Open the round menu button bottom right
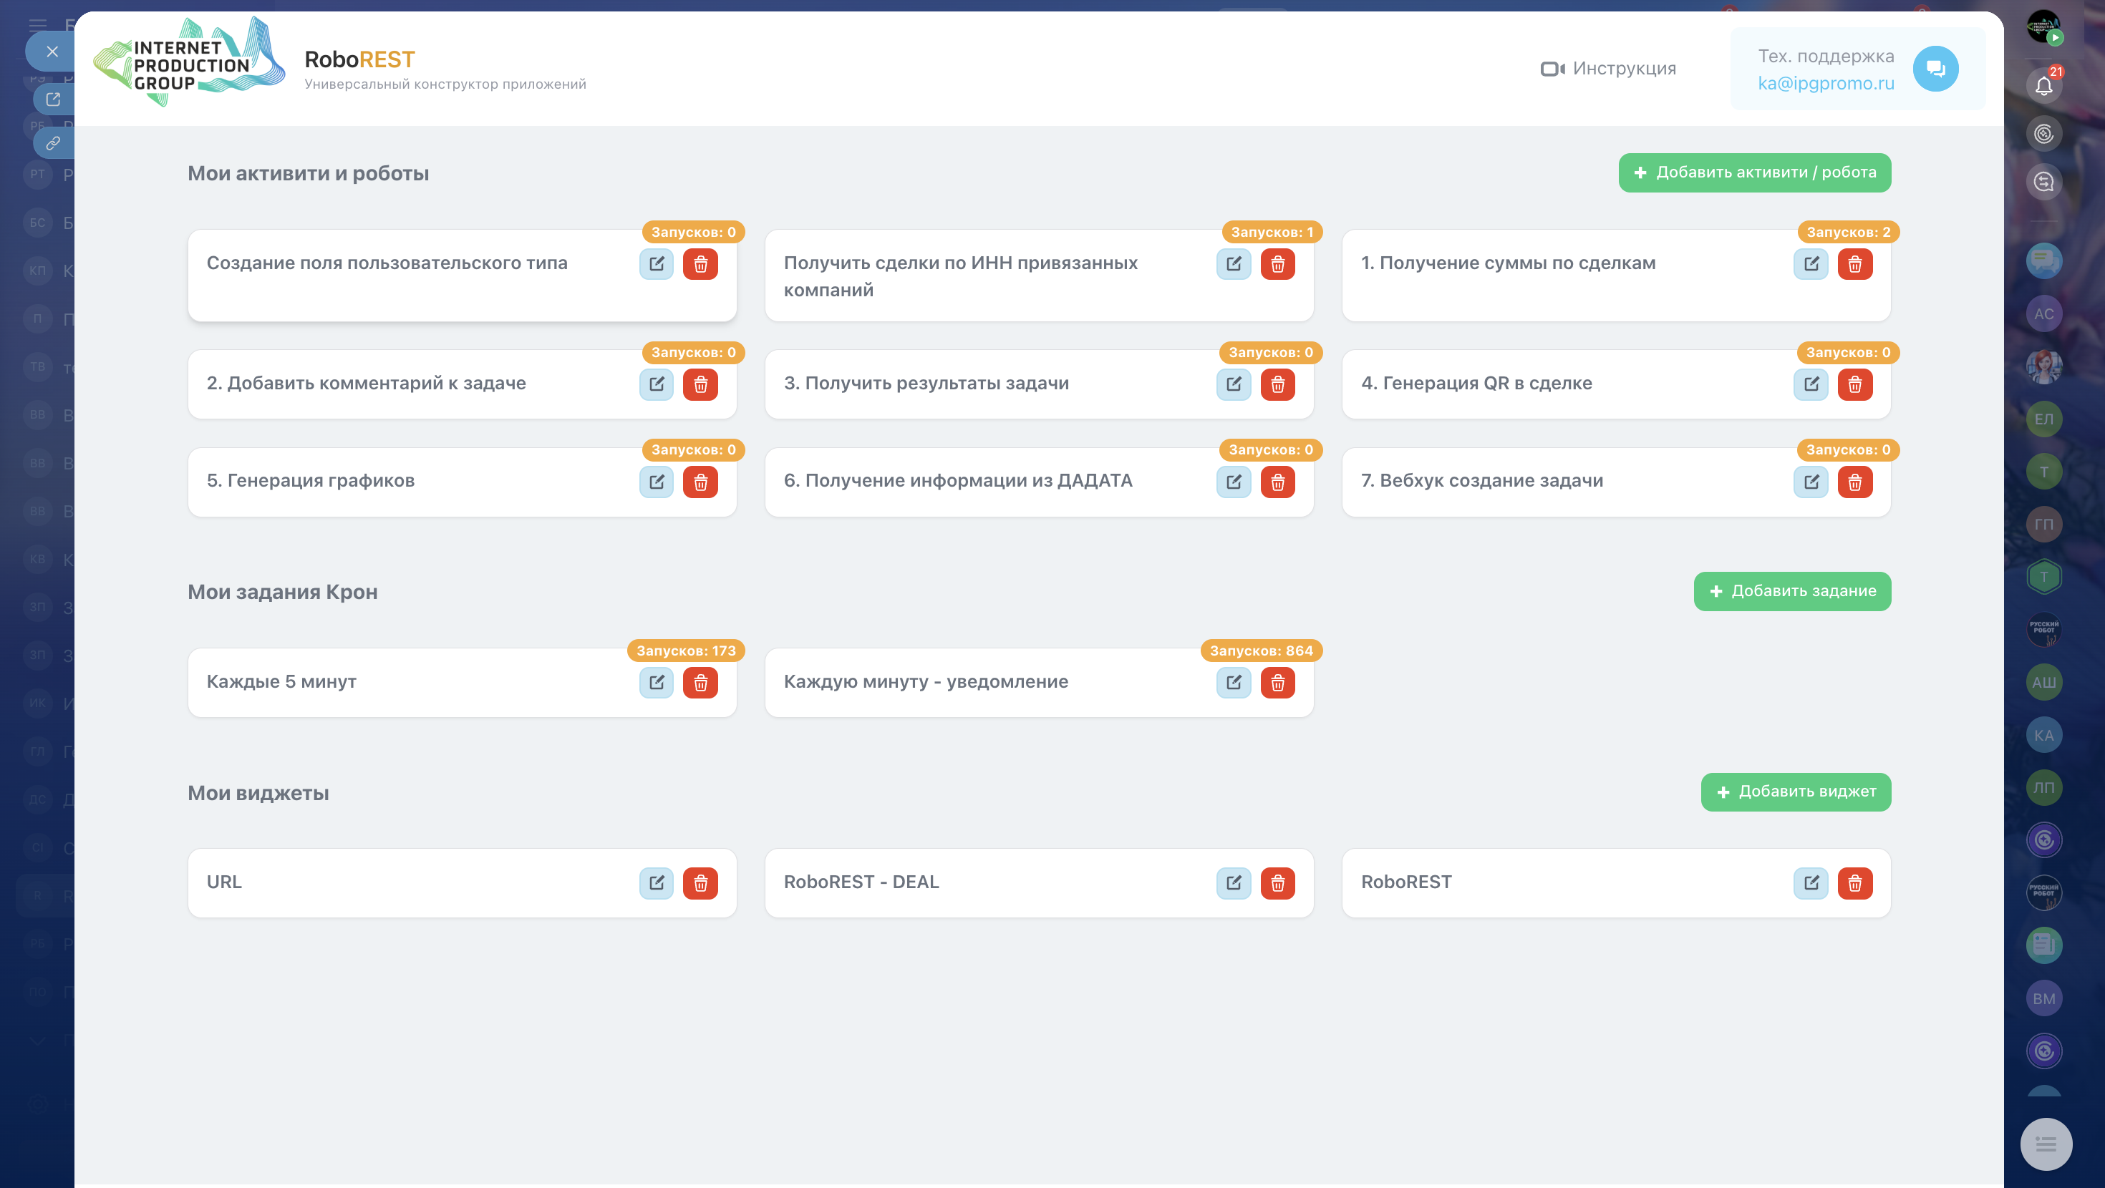2105x1188 pixels. 2046,1143
